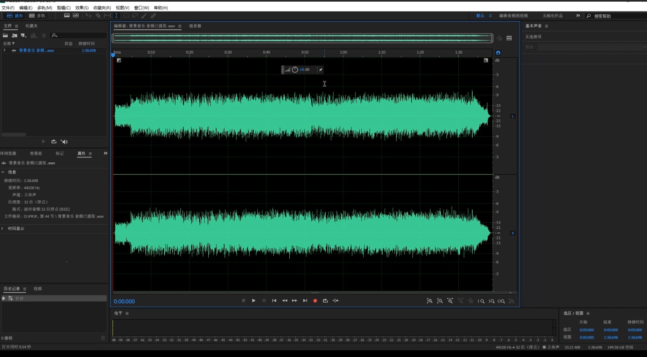Sort files by 名称 column
Screen dimensions: 647x357
(x=9, y=43)
